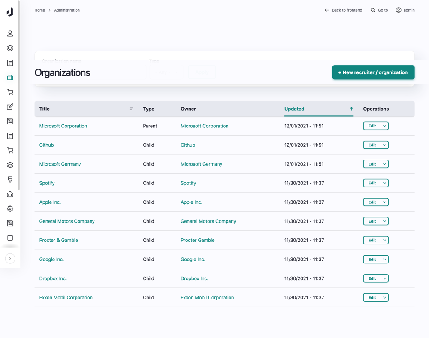This screenshot has height=338, width=429.
Task: Open the Edit dropdown arrow for Microsoft Corporation
Action: 384,126
